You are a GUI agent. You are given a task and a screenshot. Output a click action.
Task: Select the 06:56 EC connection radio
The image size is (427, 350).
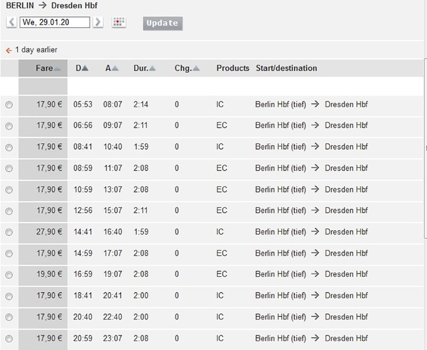[9, 126]
